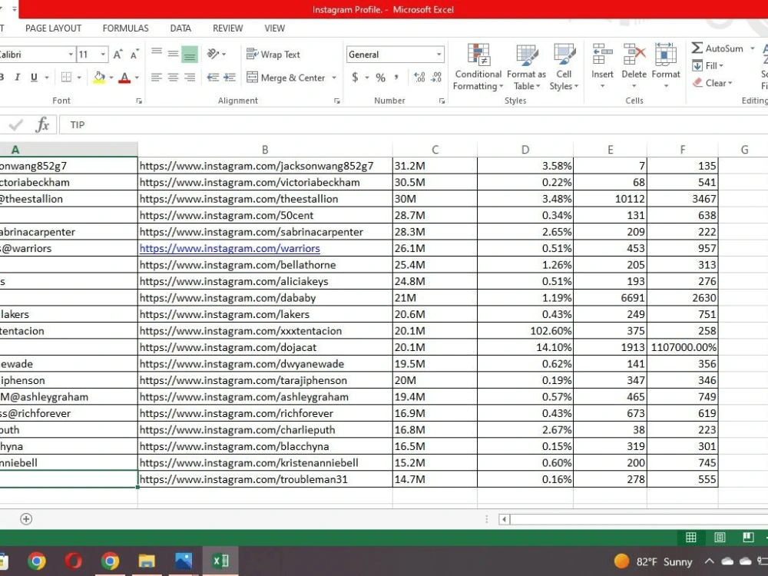The height and width of the screenshot is (576, 768).
Task: Open File Explorer from the taskbar
Action: pyautogui.click(x=147, y=561)
